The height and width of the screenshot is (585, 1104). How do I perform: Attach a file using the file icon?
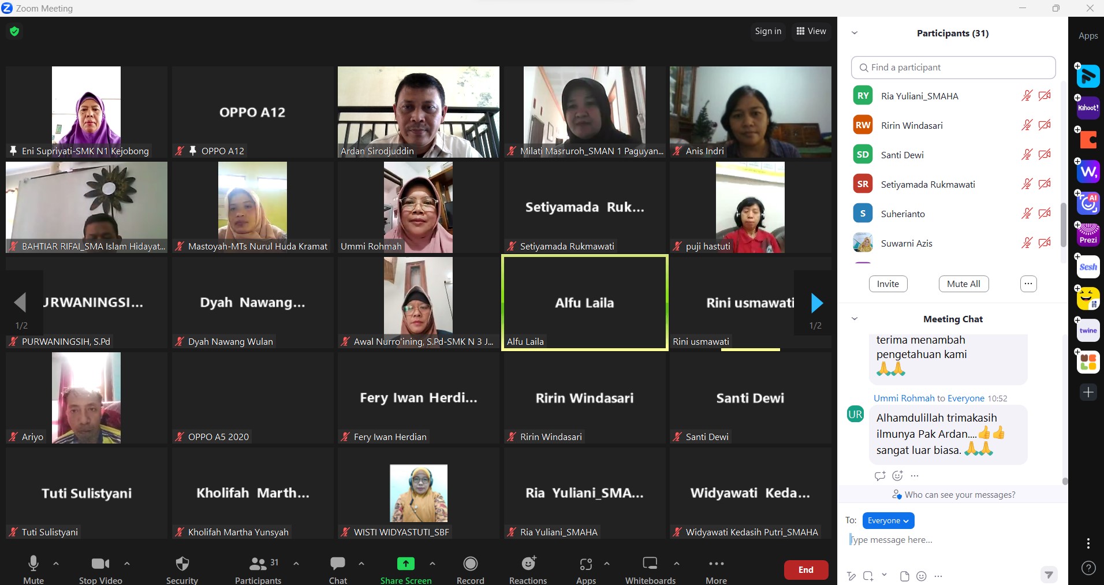(x=905, y=576)
